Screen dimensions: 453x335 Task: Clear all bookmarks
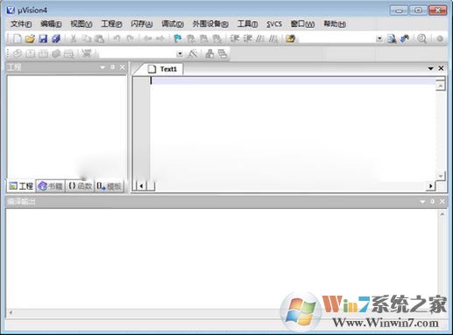pos(216,38)
